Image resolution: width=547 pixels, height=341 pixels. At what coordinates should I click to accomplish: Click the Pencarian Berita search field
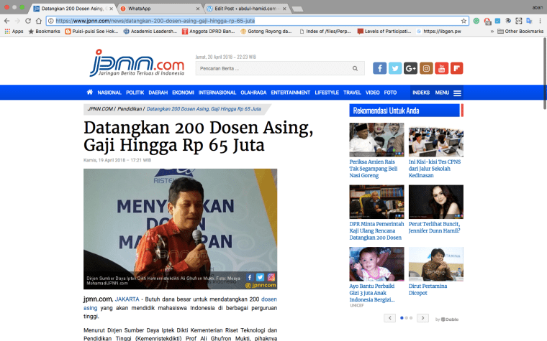[x=273, y=68]
